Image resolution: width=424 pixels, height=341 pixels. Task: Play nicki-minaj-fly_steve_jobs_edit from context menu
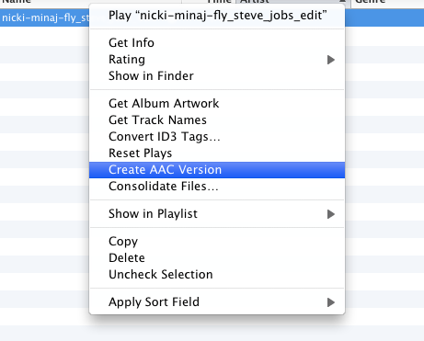tap(217, 16)
